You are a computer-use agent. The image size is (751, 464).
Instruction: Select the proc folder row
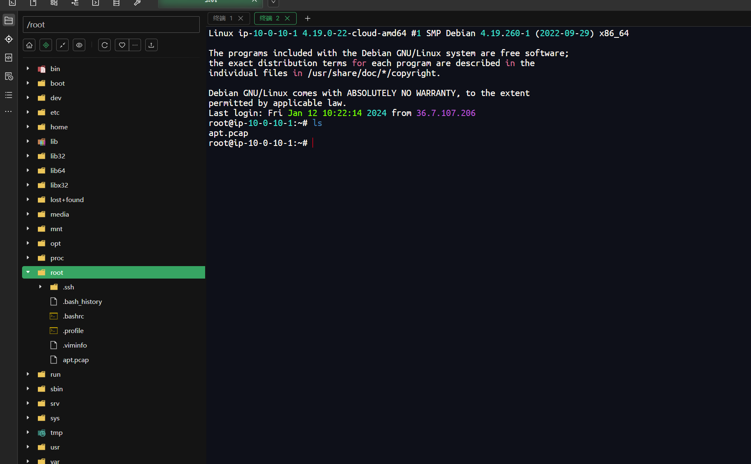(x=114, y=258)
